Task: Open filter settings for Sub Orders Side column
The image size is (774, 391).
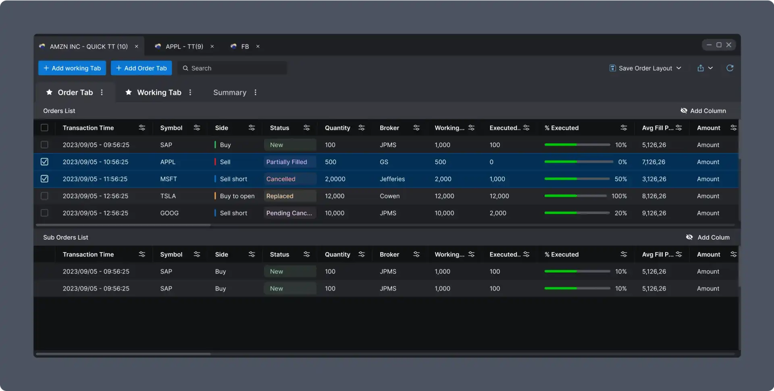Action: [x=252, y=254]
